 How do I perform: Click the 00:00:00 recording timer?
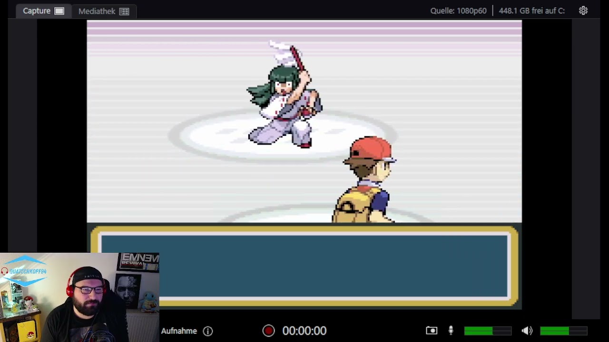tap(304, 331)
